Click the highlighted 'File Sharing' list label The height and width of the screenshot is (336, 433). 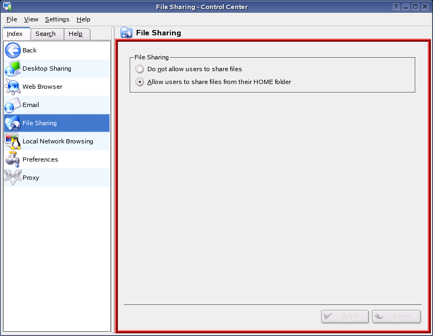point(40,123)
